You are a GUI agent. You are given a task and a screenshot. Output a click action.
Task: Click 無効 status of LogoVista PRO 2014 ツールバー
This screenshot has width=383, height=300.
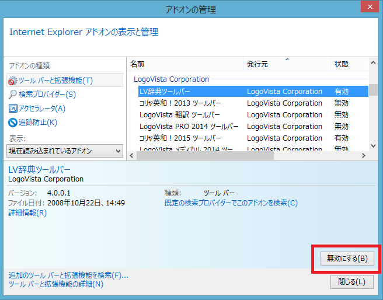click(x=342, y=127)
